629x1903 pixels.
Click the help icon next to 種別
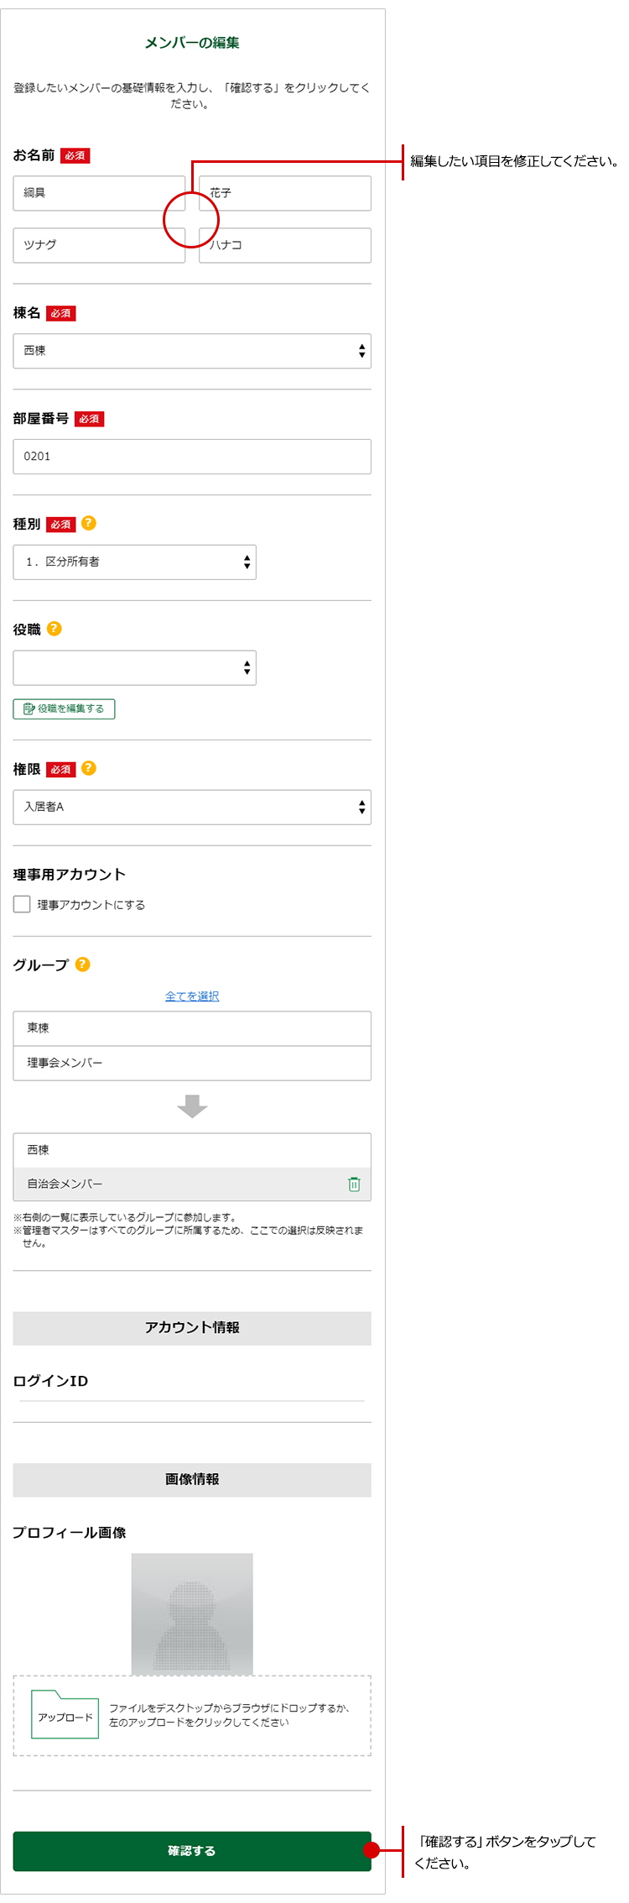tap(89, 523)
